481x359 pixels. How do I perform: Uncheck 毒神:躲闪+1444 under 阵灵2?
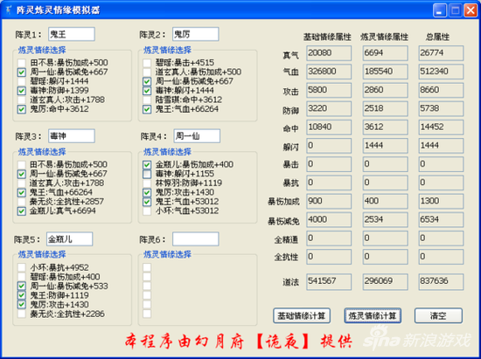click(147, 90)
